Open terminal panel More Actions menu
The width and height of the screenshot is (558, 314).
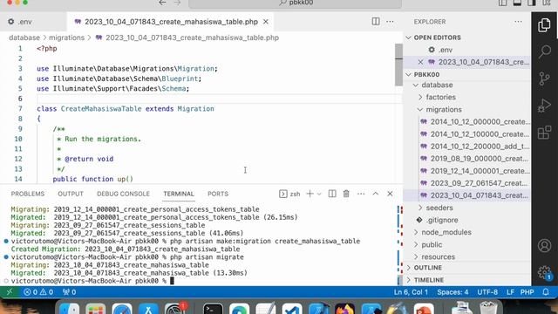361,194
